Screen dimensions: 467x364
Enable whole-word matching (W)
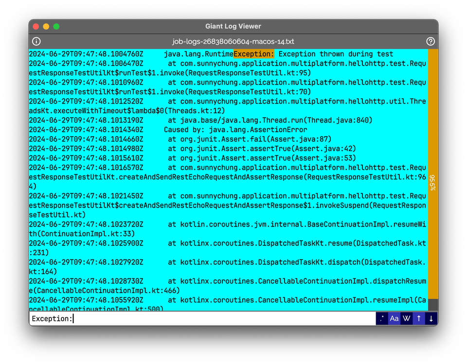[x=406, y=318]
